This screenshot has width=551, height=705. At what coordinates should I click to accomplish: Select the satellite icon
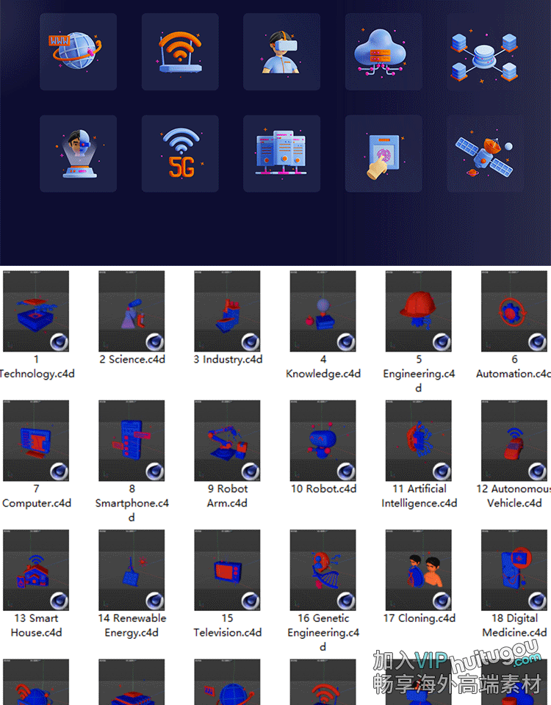coord(485,153)
